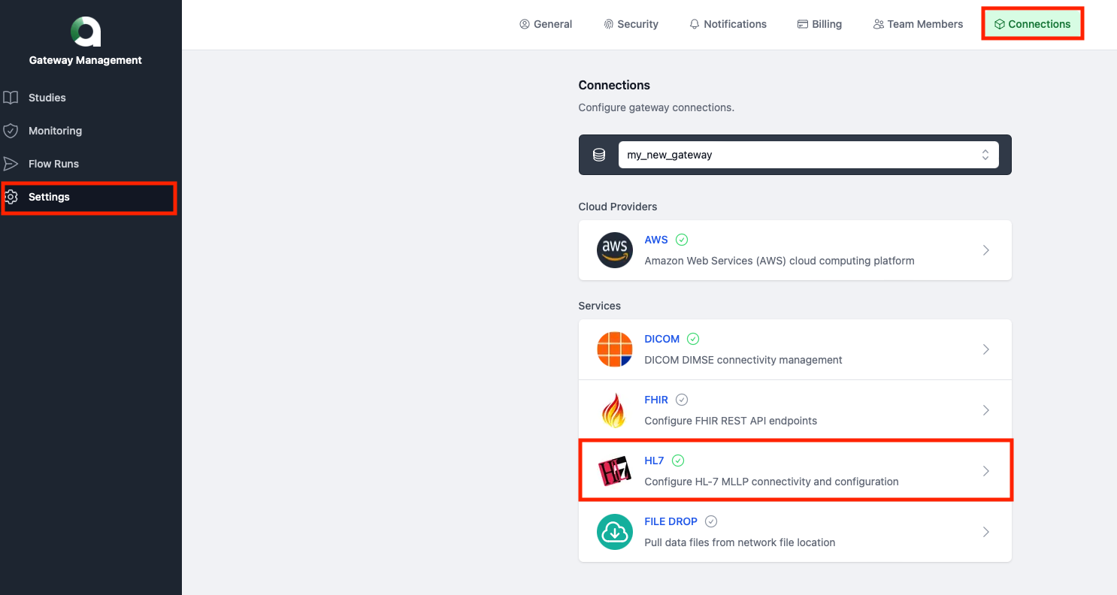Click the Team Members people icon
Viewport: 1117px width, 595px height.
tap(878, 24)
